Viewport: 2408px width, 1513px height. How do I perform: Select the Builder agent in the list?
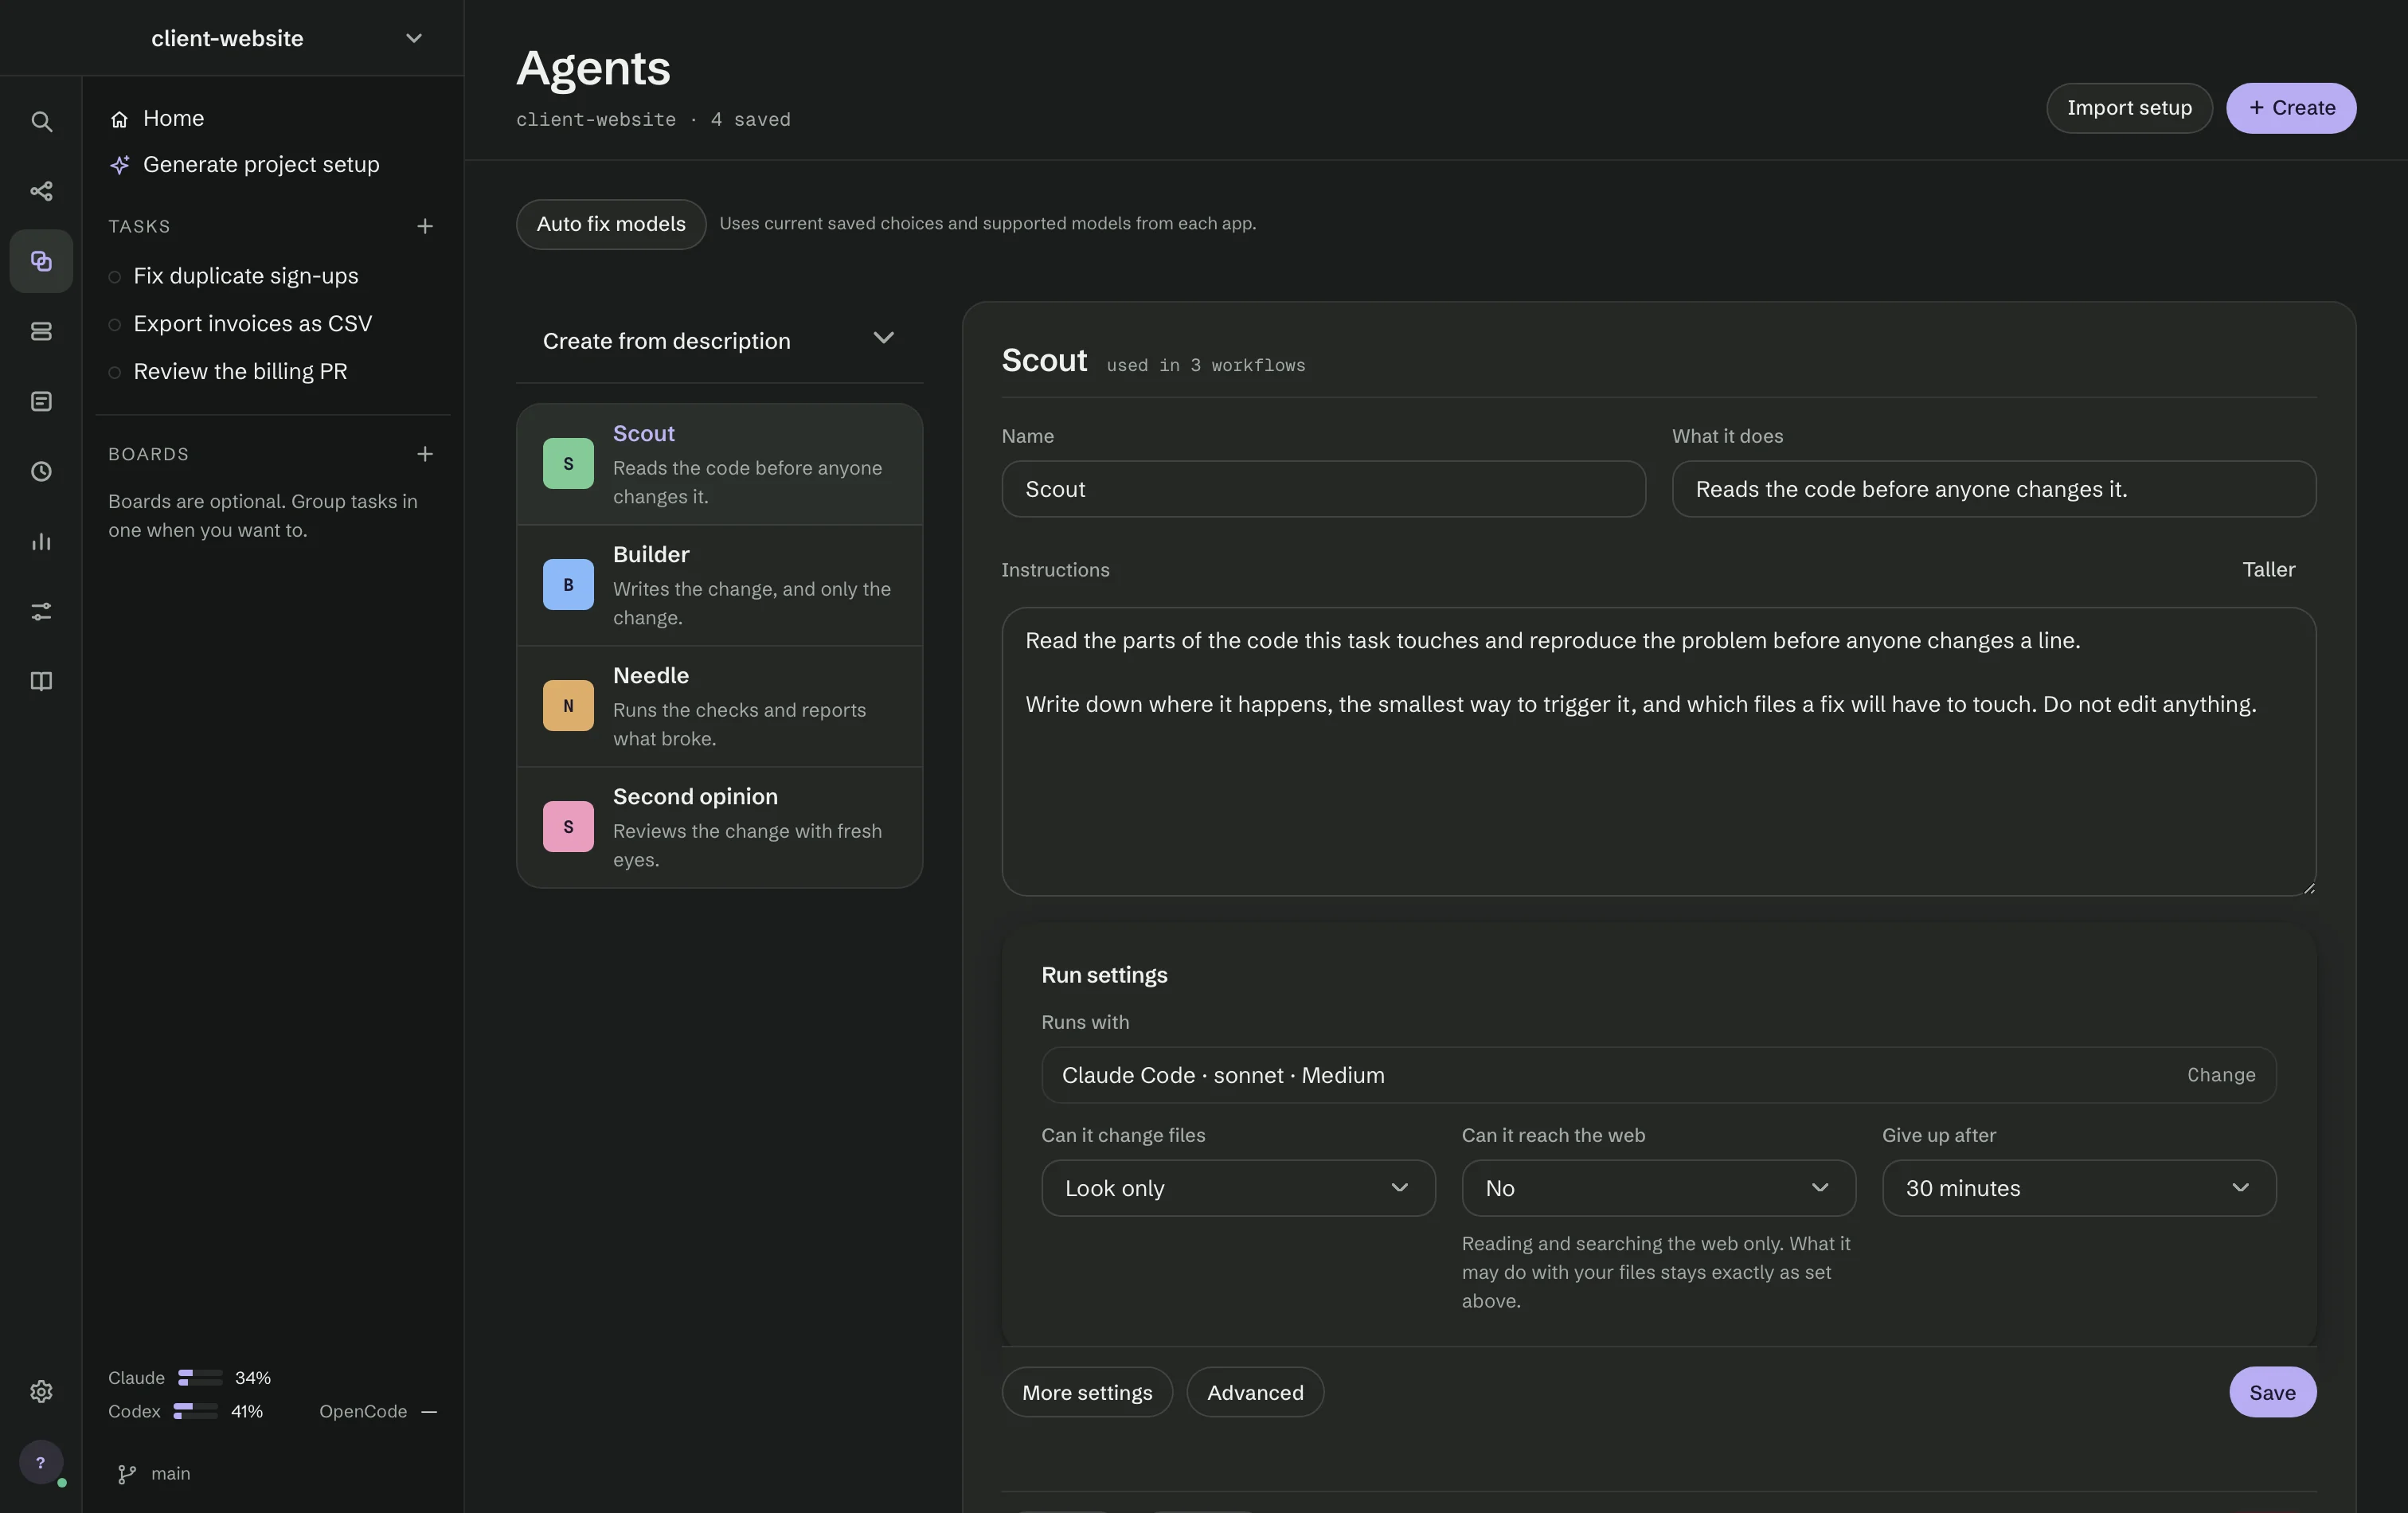click(719, 585)
